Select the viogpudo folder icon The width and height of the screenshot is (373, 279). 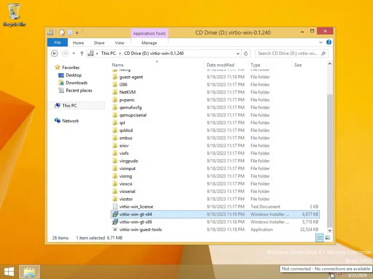(x=115, y=161)
